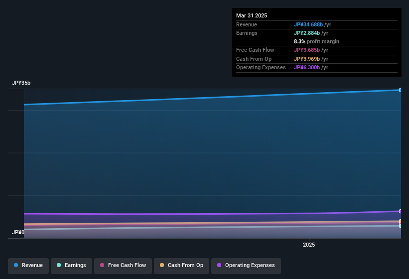Toggle the Free Cash Flow legend button
Screen dimensions: 409x279
point(123,266)
